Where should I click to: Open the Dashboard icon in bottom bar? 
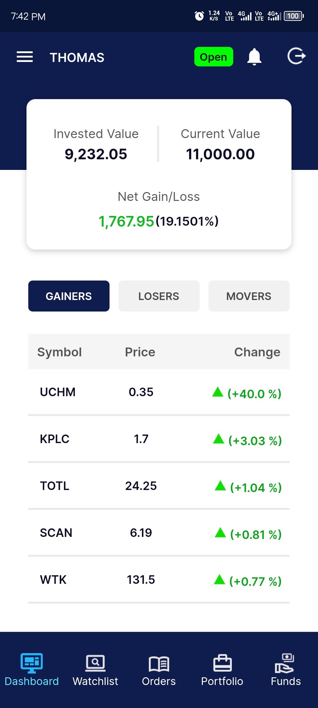[x=32, y=663]
